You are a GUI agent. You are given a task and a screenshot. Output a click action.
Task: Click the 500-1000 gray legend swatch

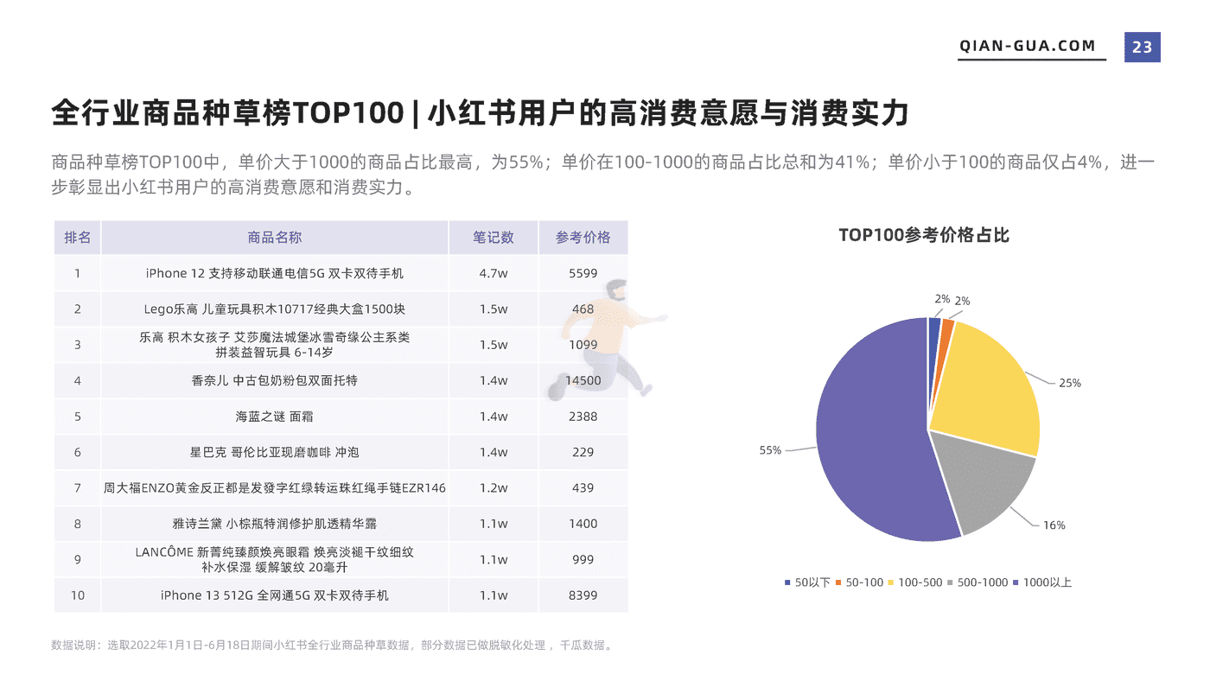[x=952, y=582]
